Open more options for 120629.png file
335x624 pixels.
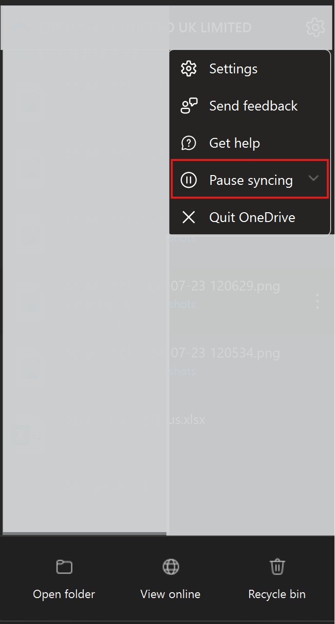(x=317, y=301)
